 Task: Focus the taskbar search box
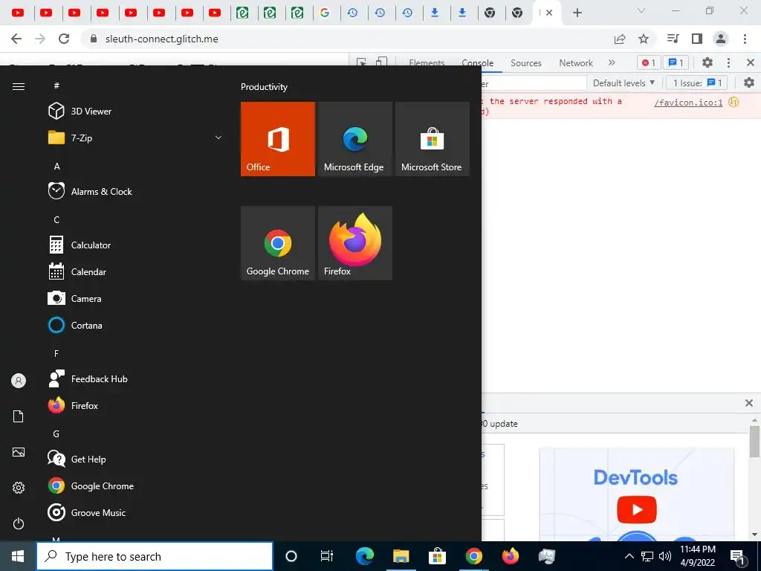[x=155, y=556]
